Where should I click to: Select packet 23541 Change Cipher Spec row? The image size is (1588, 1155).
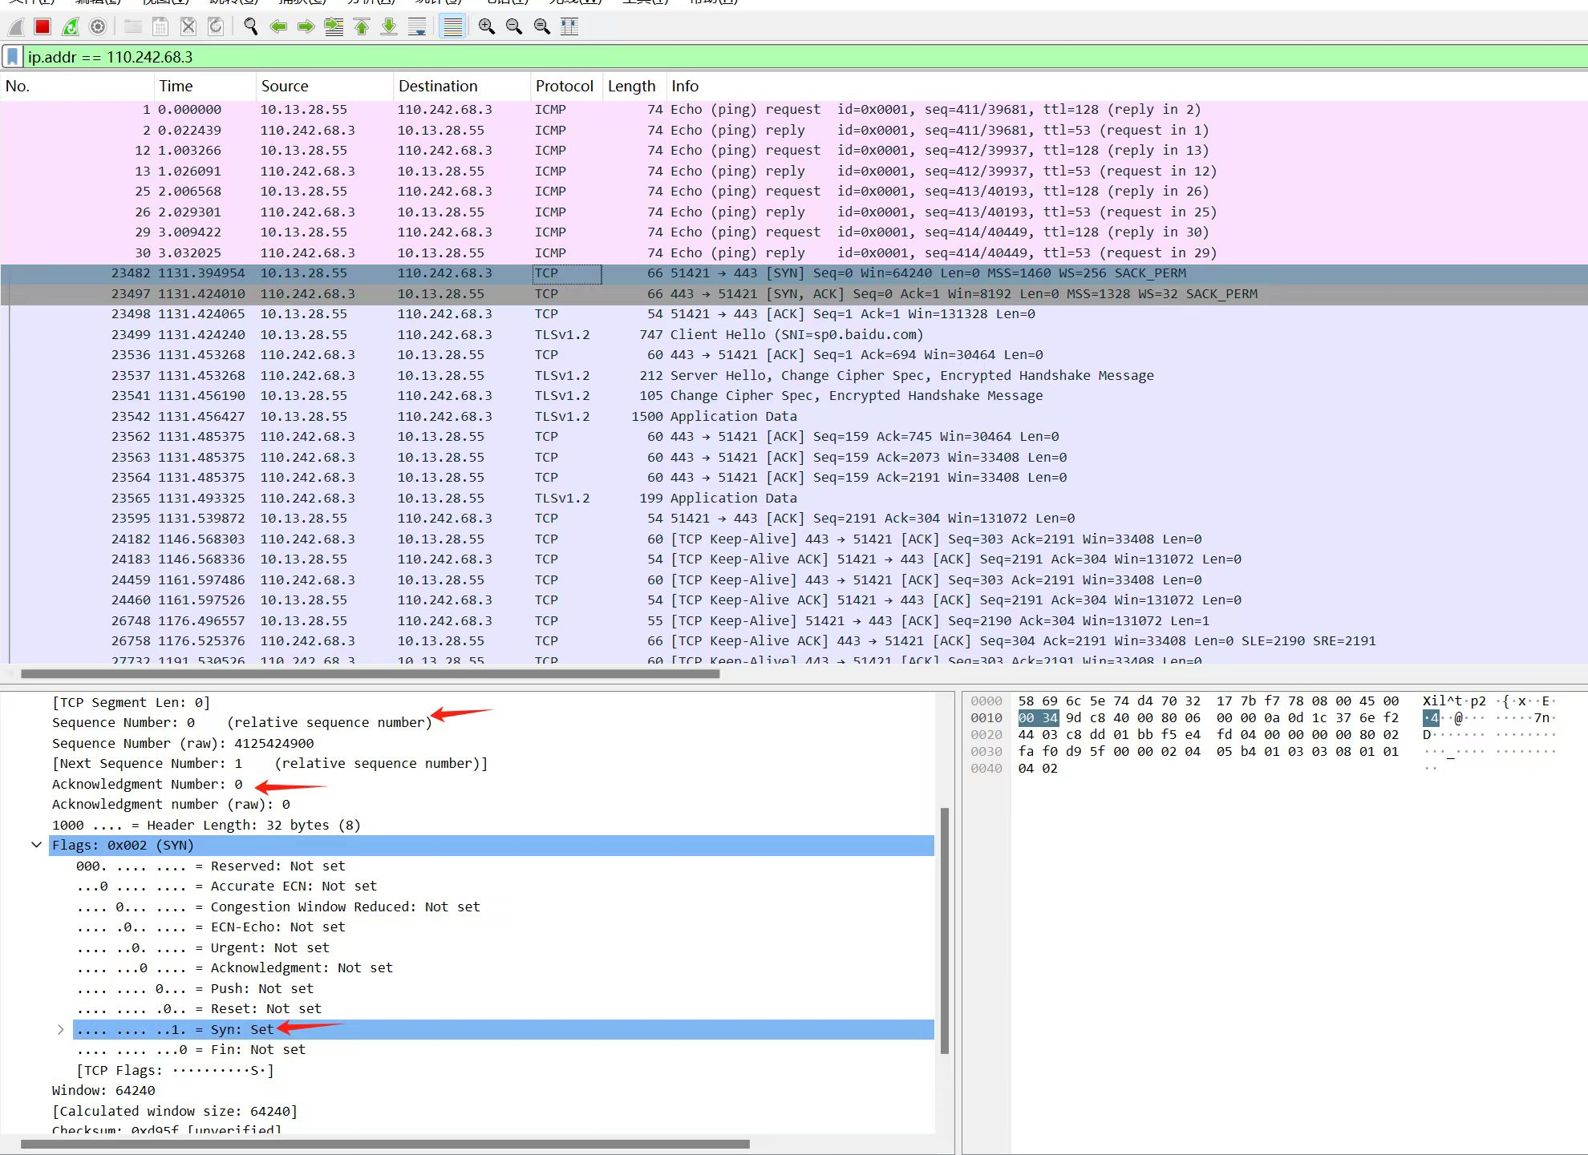click(794, 396)
